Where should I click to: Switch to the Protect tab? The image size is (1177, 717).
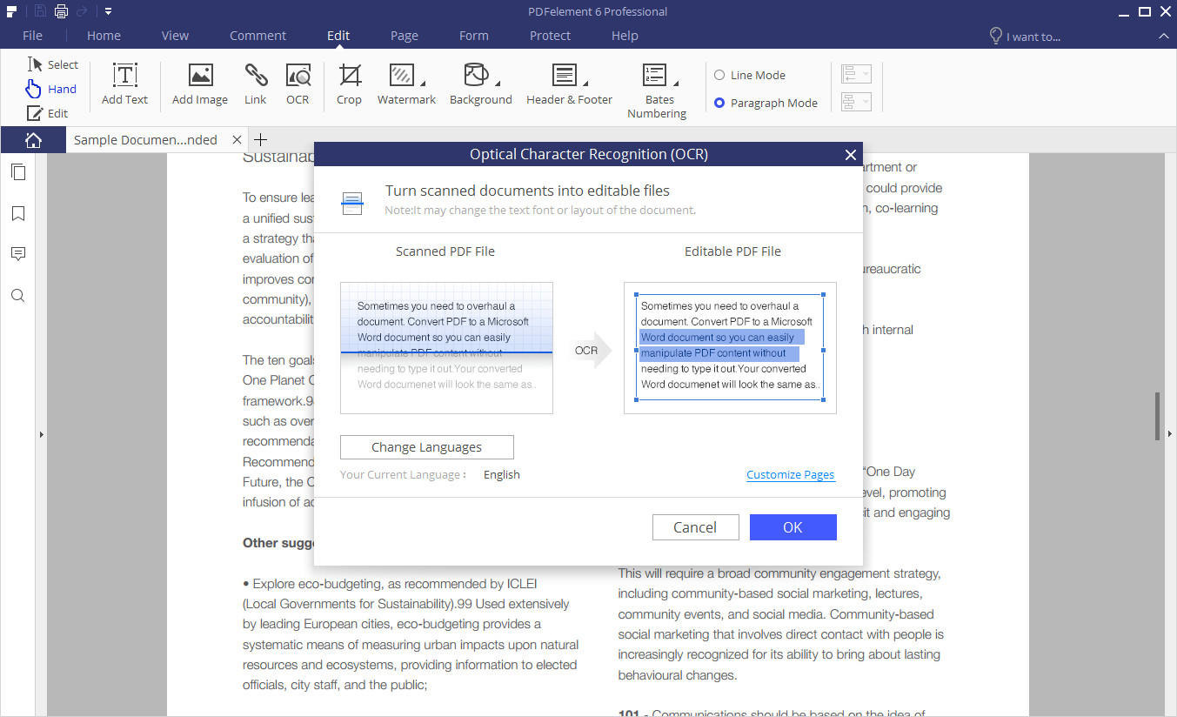click(x=550, y=36)
